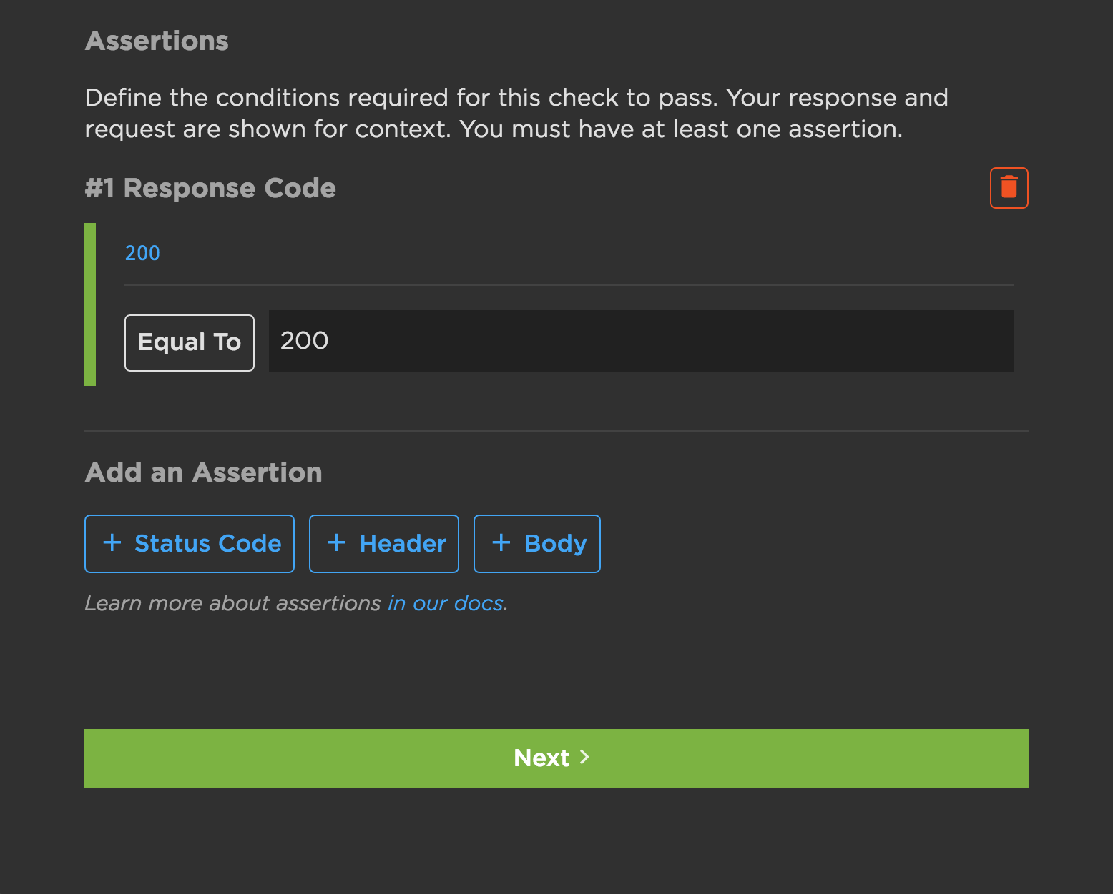This screenshot has height=894, width=1113.
Task: Focus the expected value field containing 200
Action: pos(641,341)
